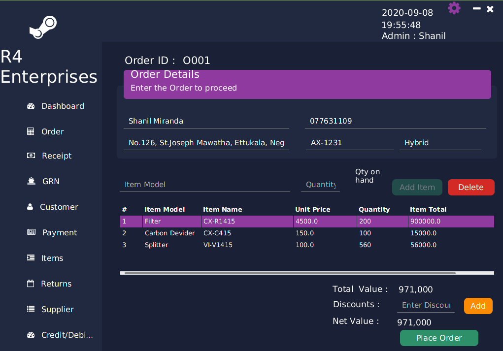
Task: Click the Qty on hand label
Action: (x=368, y=176)
